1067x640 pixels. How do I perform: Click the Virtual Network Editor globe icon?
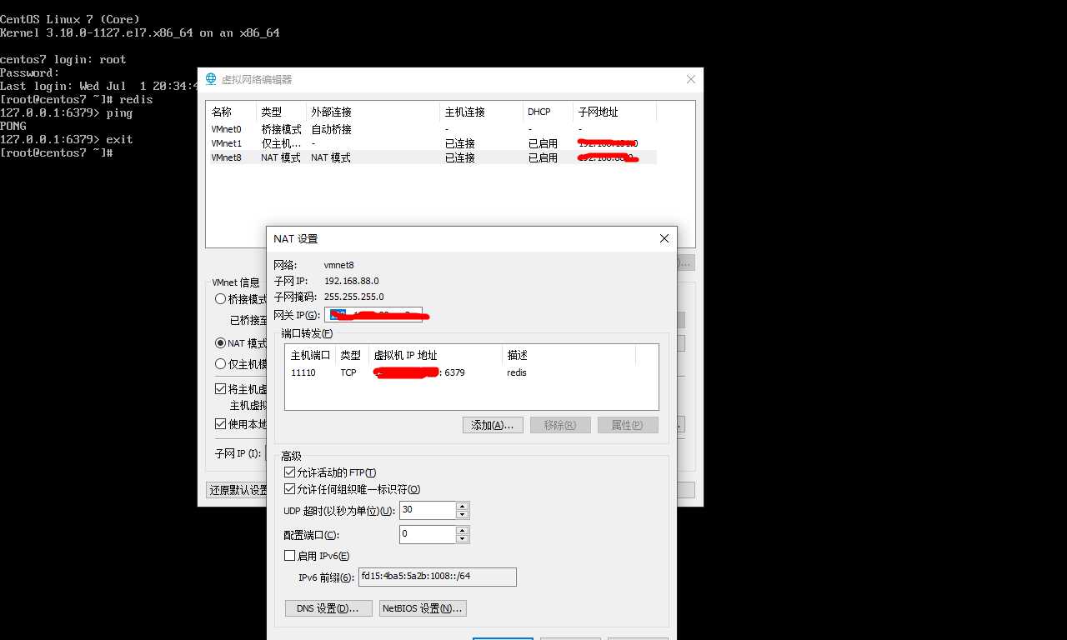[x=211, y=79]
